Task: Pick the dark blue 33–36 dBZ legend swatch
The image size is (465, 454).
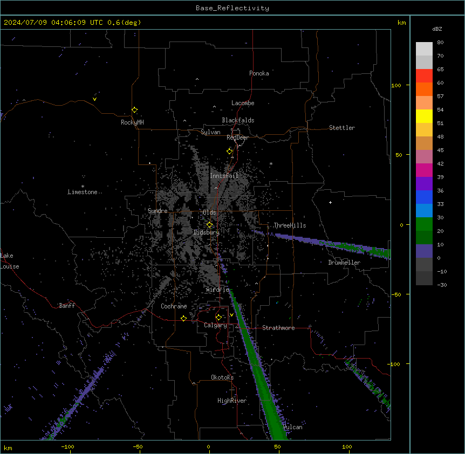Action: click(424, 197)
